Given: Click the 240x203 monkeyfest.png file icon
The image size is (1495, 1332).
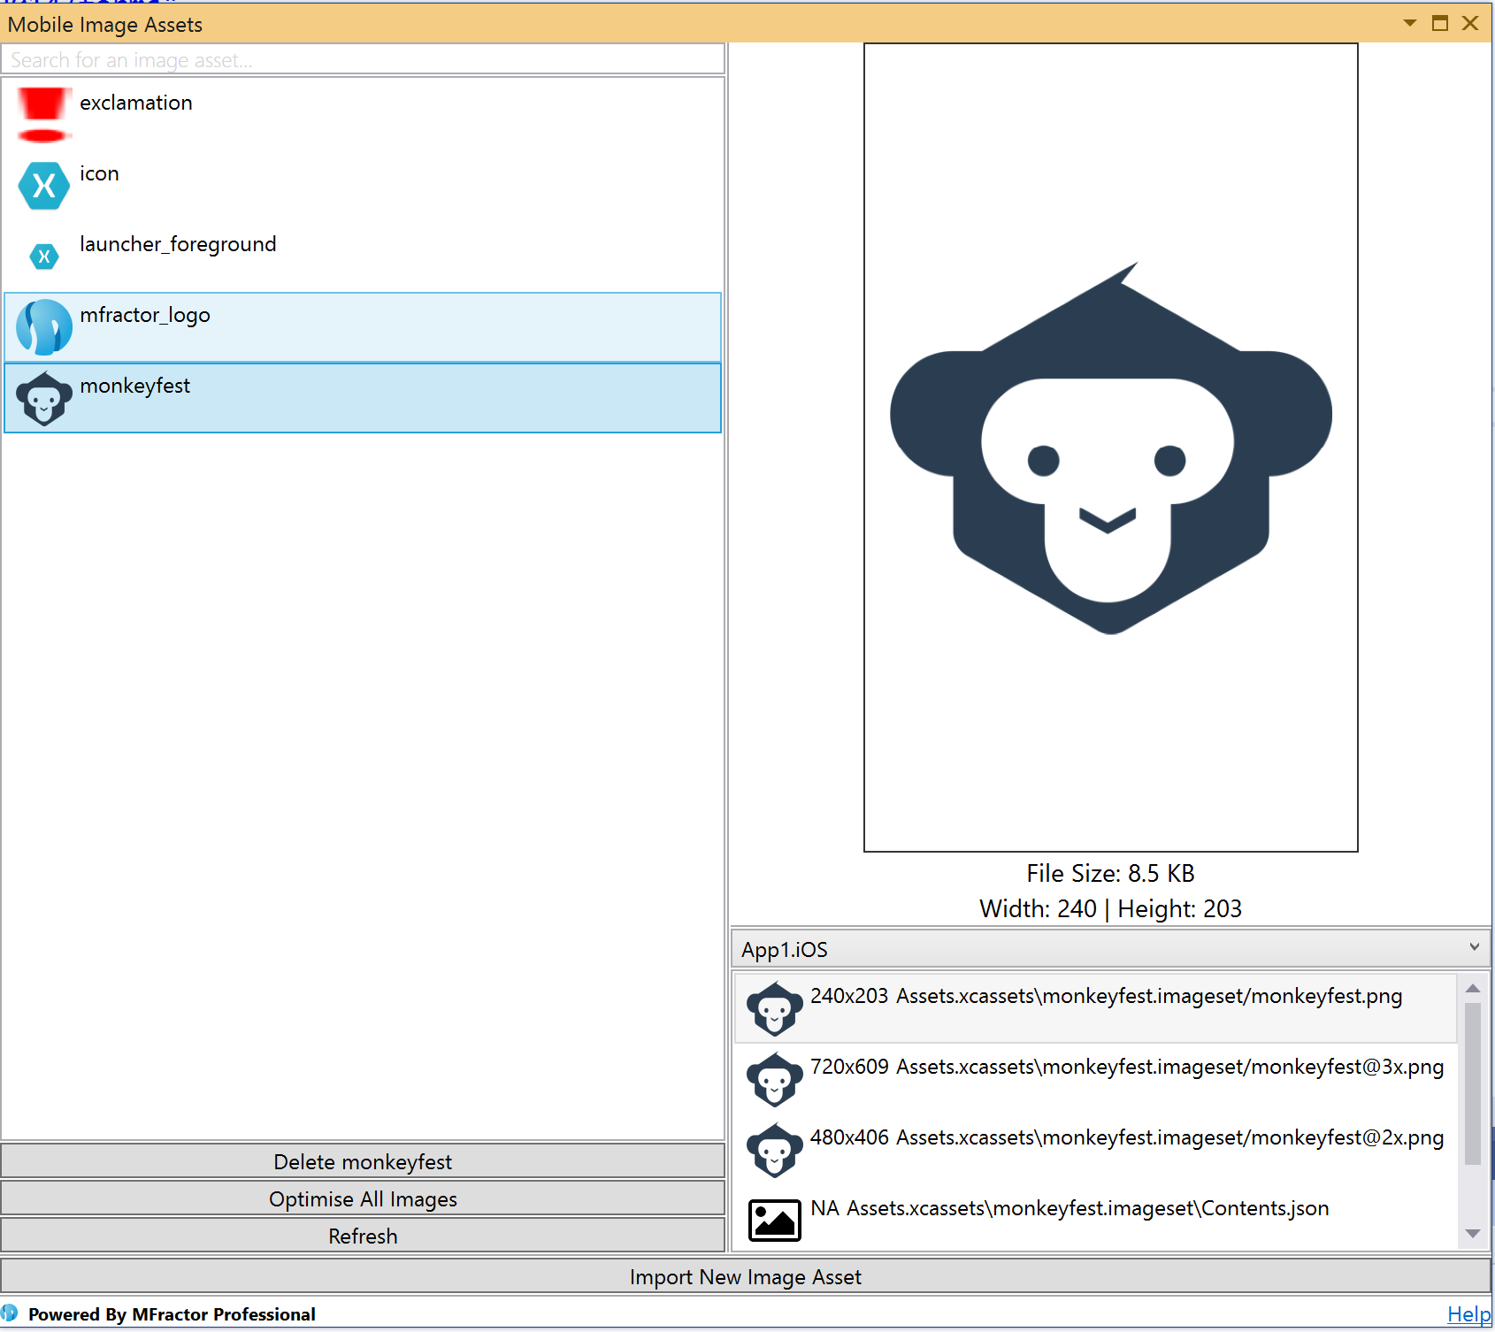Looking at the screenshot, I should pos(774,1008).
